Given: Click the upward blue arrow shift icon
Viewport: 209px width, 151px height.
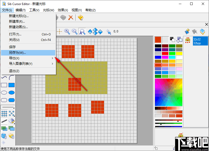Looking at the screenshot, I should 95,29.
